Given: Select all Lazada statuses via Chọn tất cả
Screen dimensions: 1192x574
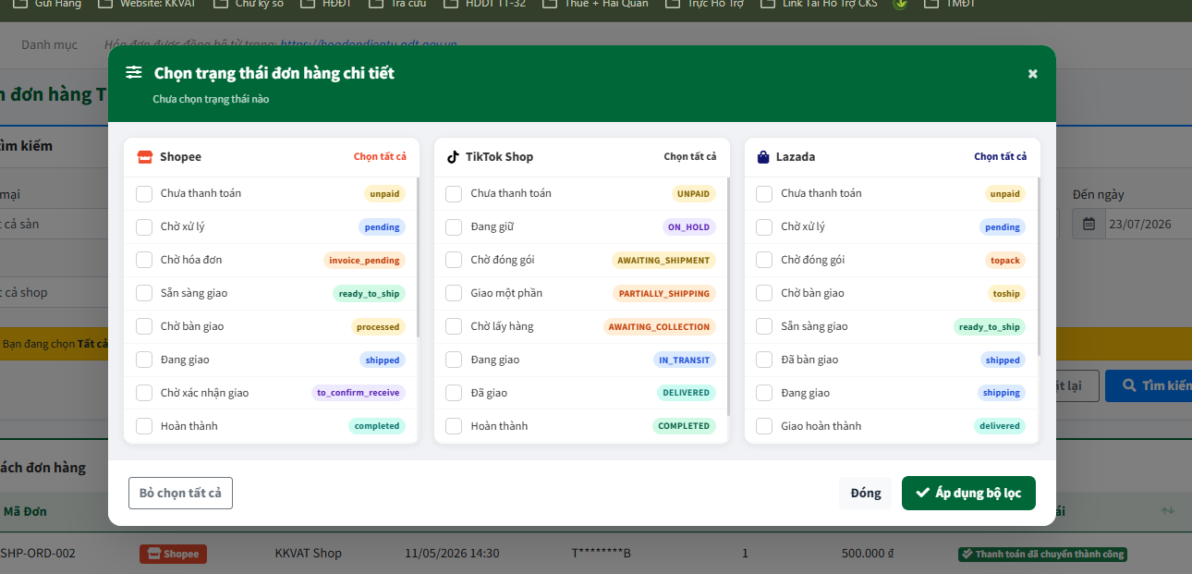Looking at the screenshot, I should [x=1001, y=157].
